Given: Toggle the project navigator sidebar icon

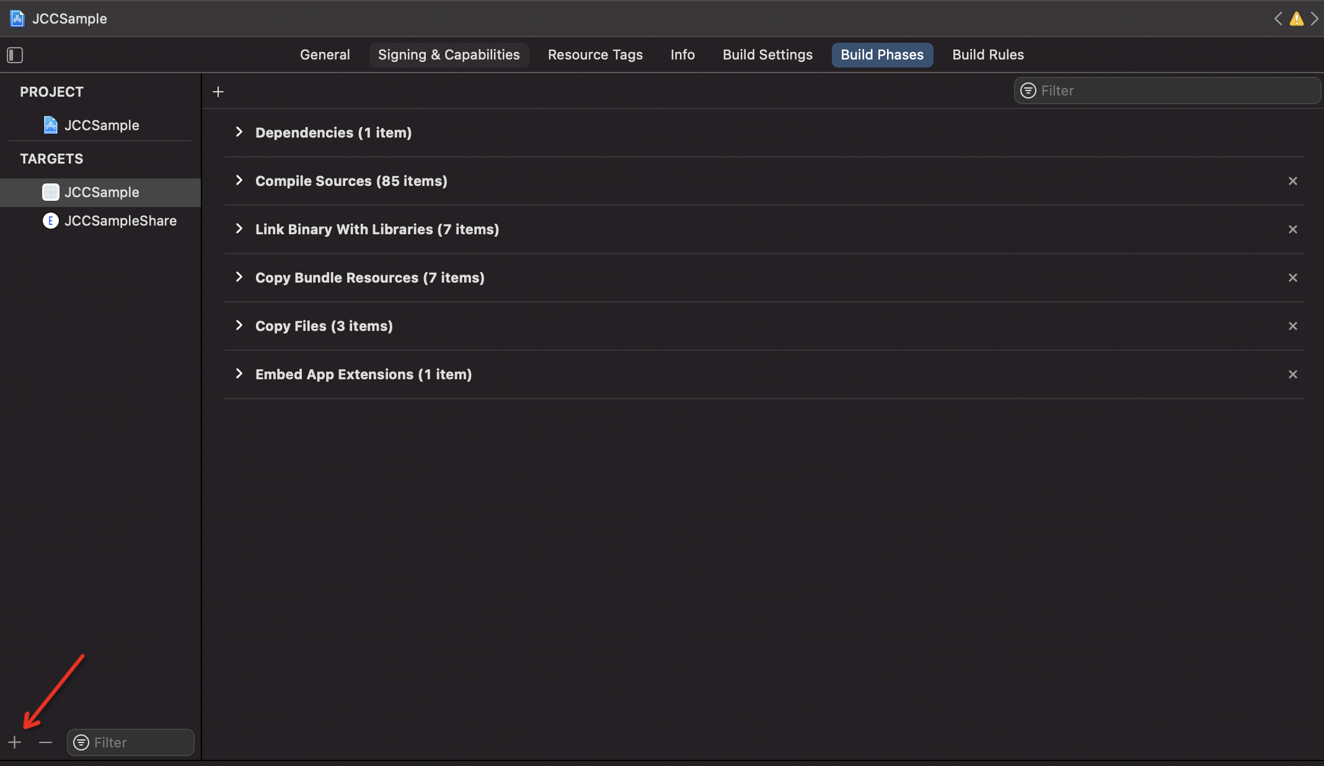Looking at the screenshot, I should [15, 55].
